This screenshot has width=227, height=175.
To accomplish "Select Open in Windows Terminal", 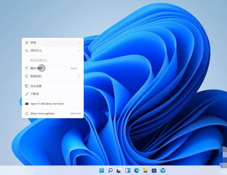I will [53, 104].
